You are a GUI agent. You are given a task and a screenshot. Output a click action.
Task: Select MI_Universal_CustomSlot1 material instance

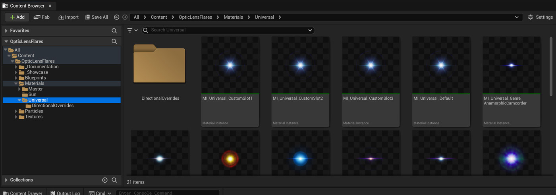coord(230,82)
